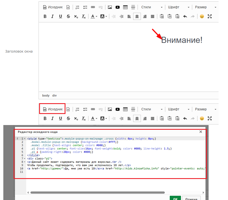Open the Шрифт dropdown in upper toolbar
Screen dimensions: 228x200
pos(179,7)
